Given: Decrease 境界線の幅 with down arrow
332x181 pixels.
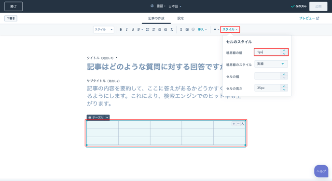Looking at the screenshot, I should [x=284, y=53].
